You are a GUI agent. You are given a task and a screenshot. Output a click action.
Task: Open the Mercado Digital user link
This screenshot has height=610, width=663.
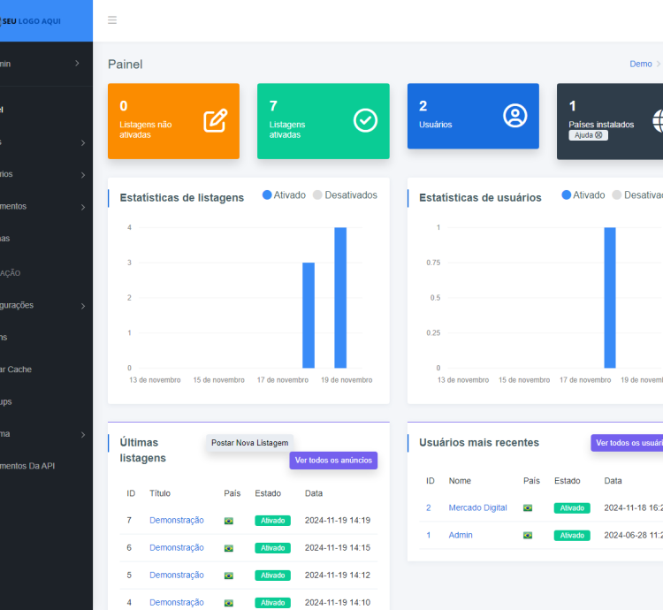(477, 508)
